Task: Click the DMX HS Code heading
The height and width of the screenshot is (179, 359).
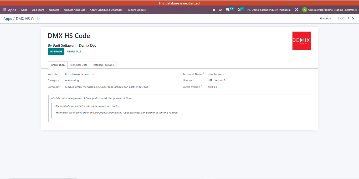Action: point(69,36)
